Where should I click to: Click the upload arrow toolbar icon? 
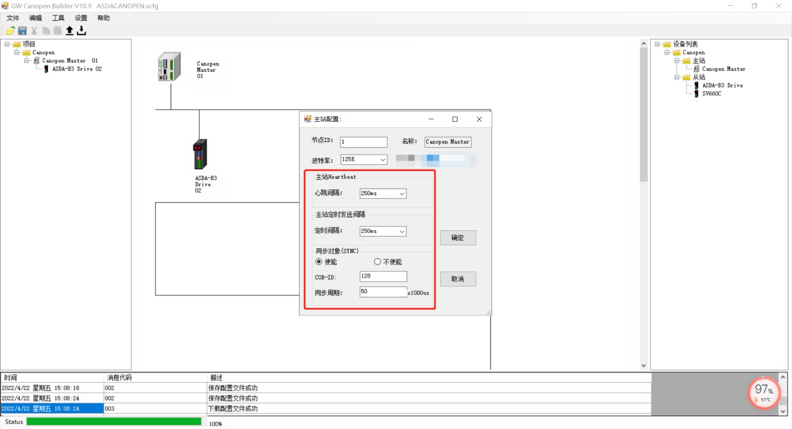[69, 31]
